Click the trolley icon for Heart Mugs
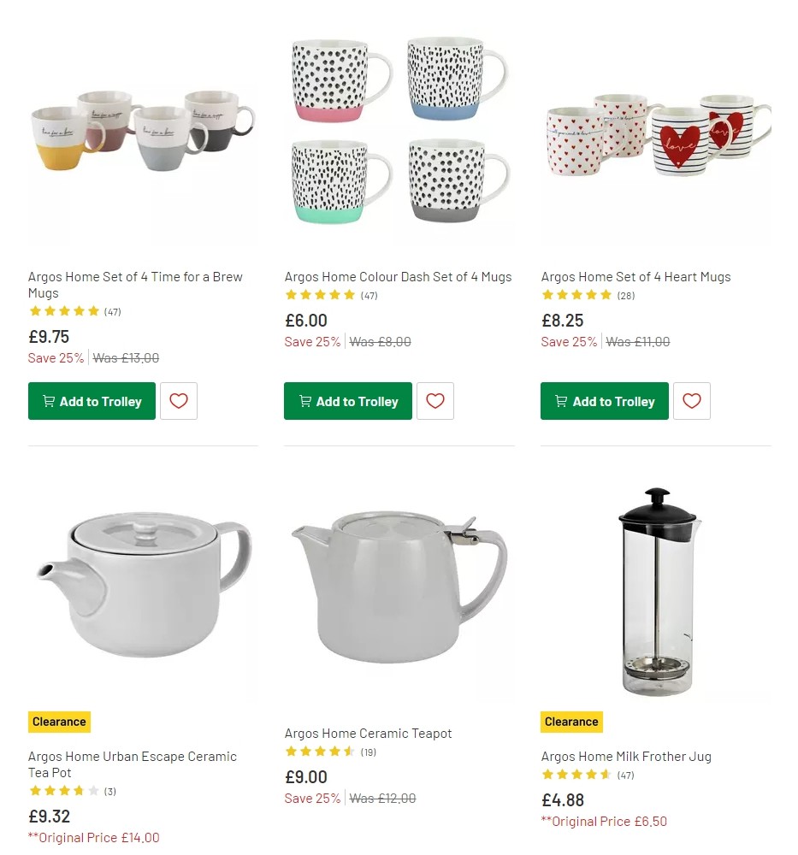Viewport: 798px width, 855px height. (561, 400)
